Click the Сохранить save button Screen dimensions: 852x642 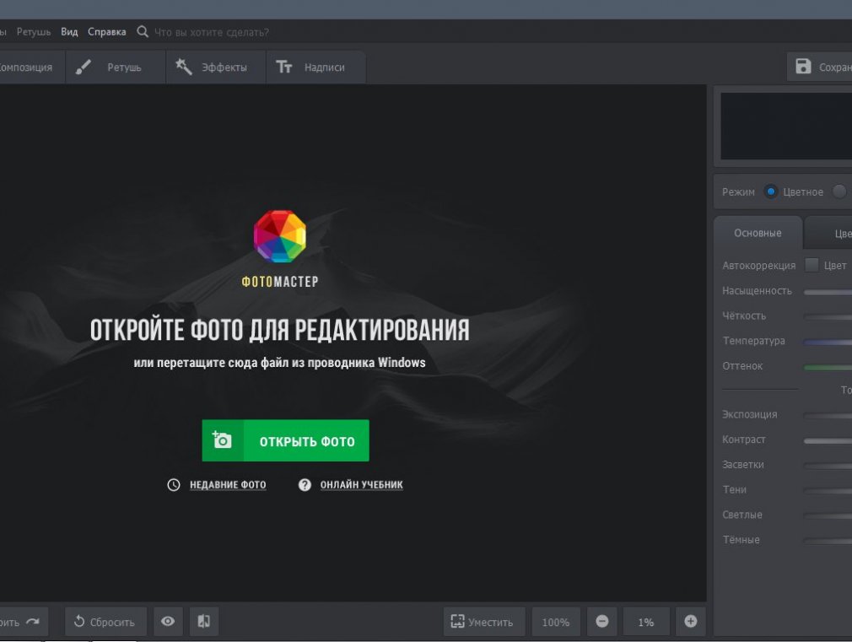click(819, 67)
